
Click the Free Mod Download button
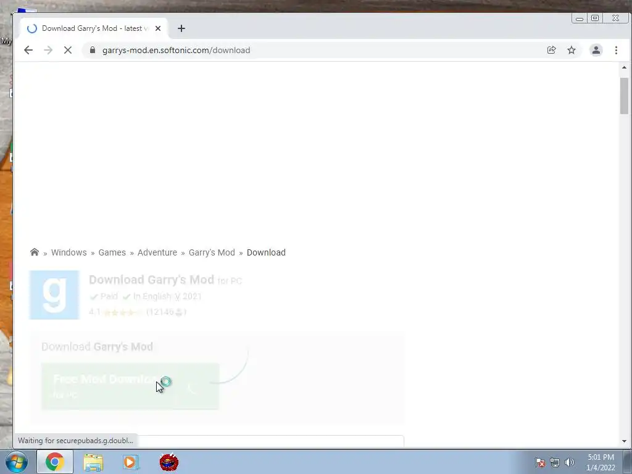coord(130,386)
